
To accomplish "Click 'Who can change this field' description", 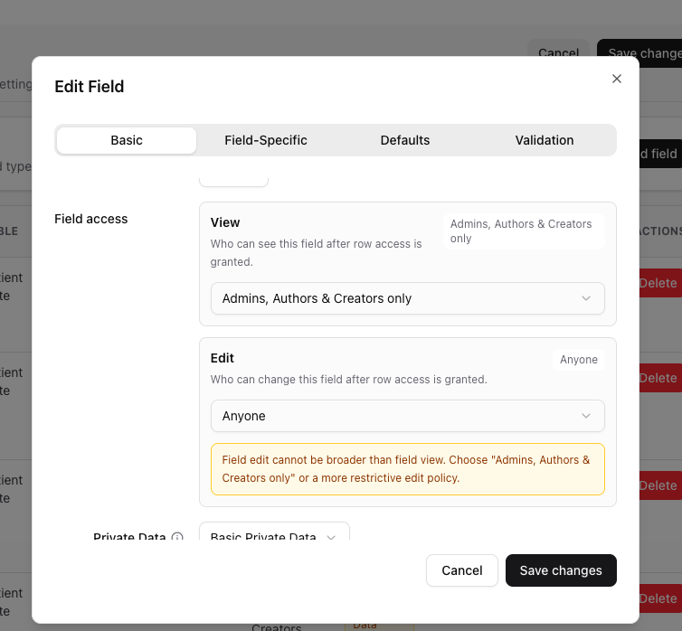I will [348, 380].
